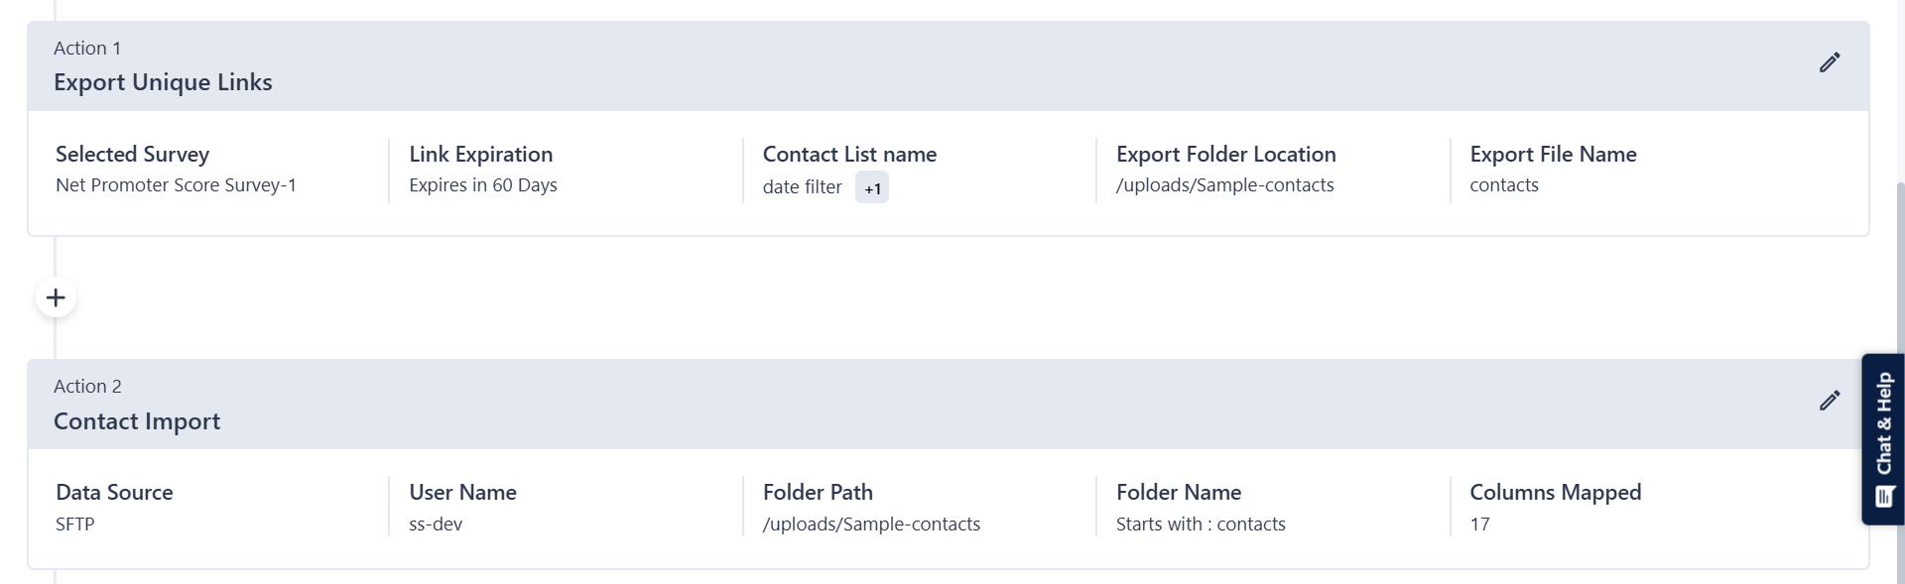
Task: Click the Export Folder Location path value
Action: (1224, 185)
